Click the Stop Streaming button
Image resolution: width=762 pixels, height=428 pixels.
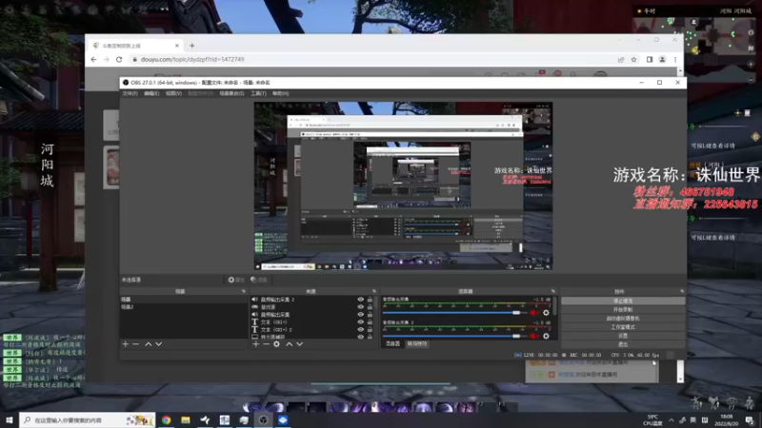623,301
